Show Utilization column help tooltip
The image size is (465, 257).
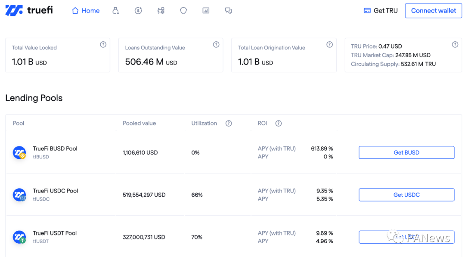[x=229, y=123]
